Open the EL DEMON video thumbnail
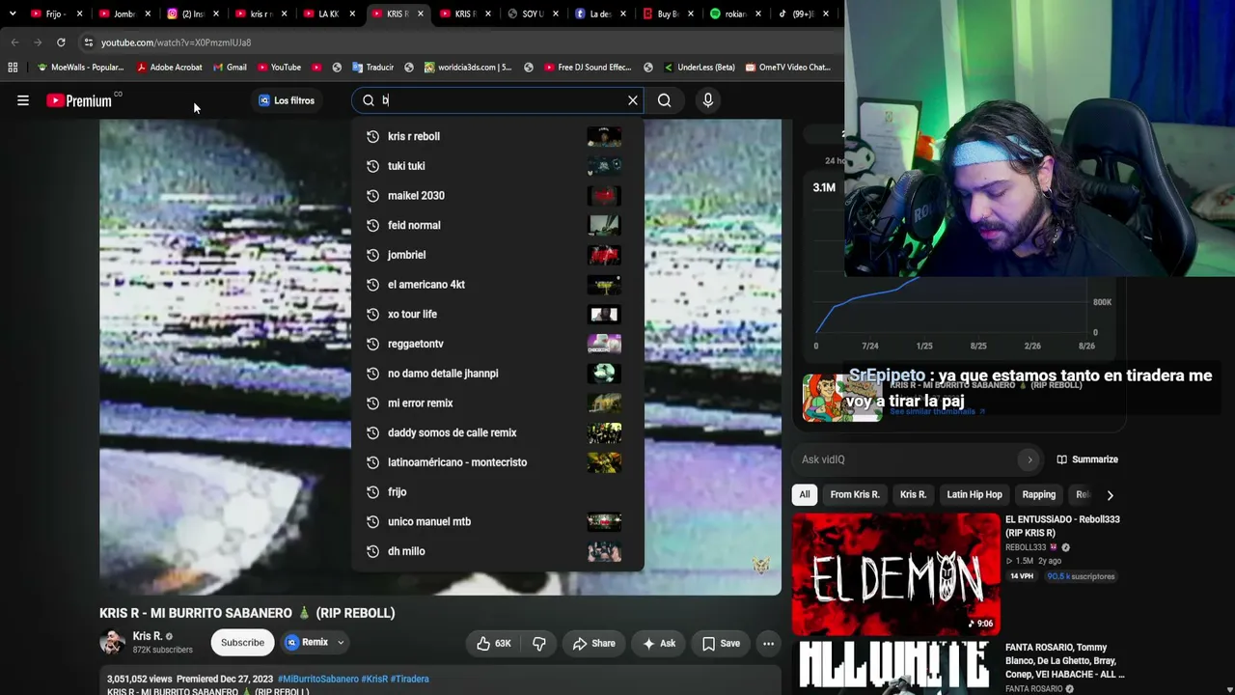The image size is (1235, 695). click(896, 574)
